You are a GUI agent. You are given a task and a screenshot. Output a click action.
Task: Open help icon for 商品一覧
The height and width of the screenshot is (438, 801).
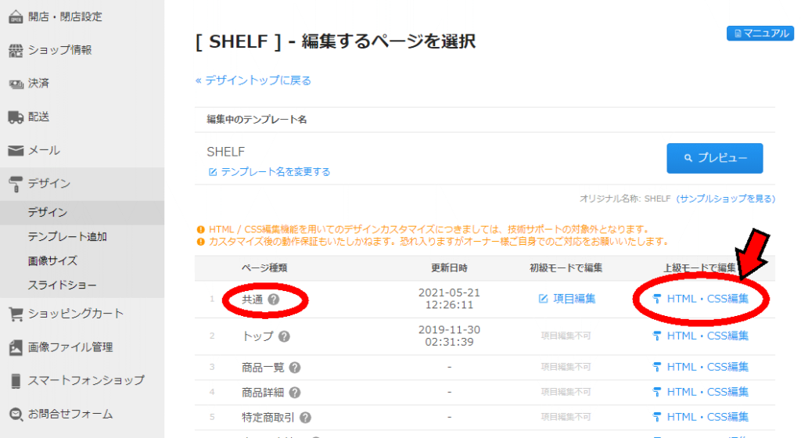(295, 368)
